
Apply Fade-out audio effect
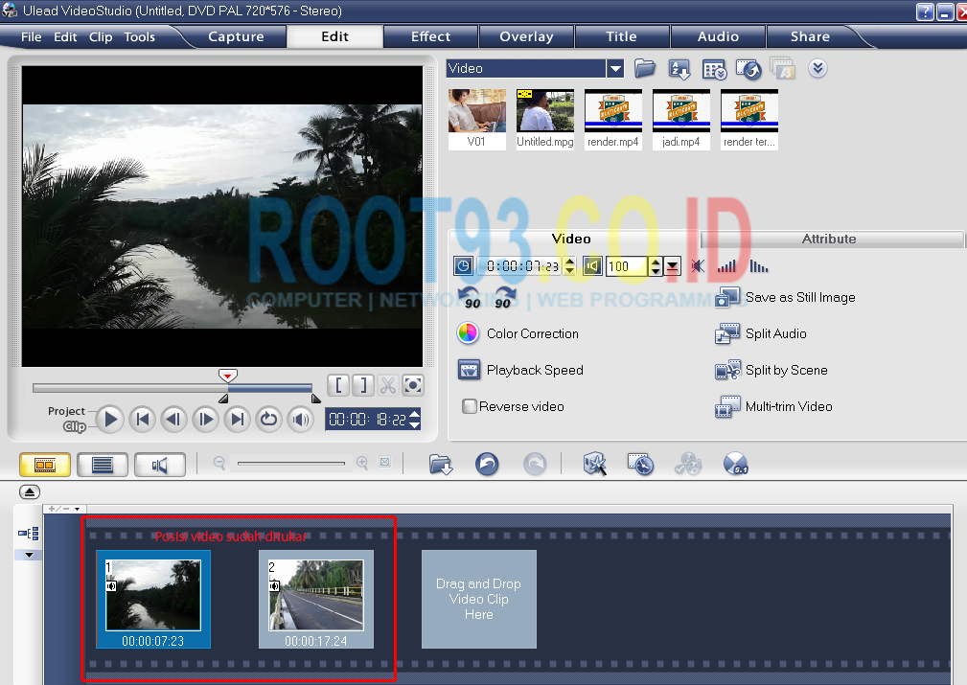coord(758,266)
